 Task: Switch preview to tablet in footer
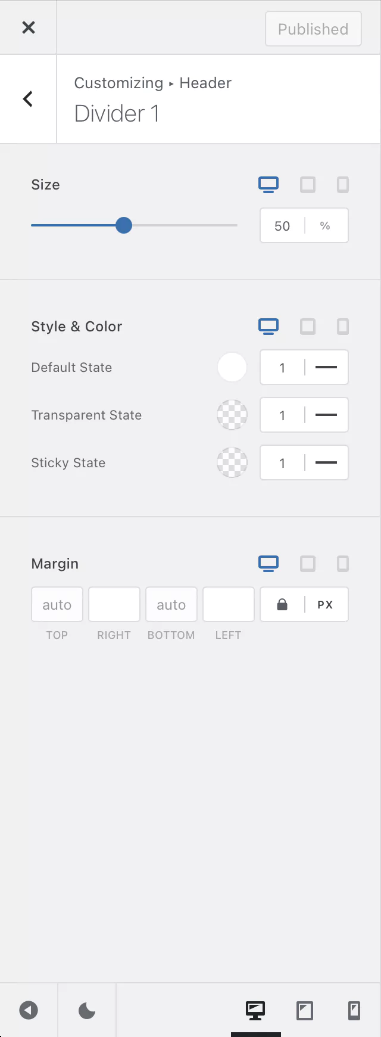[x=305, y=1011]
